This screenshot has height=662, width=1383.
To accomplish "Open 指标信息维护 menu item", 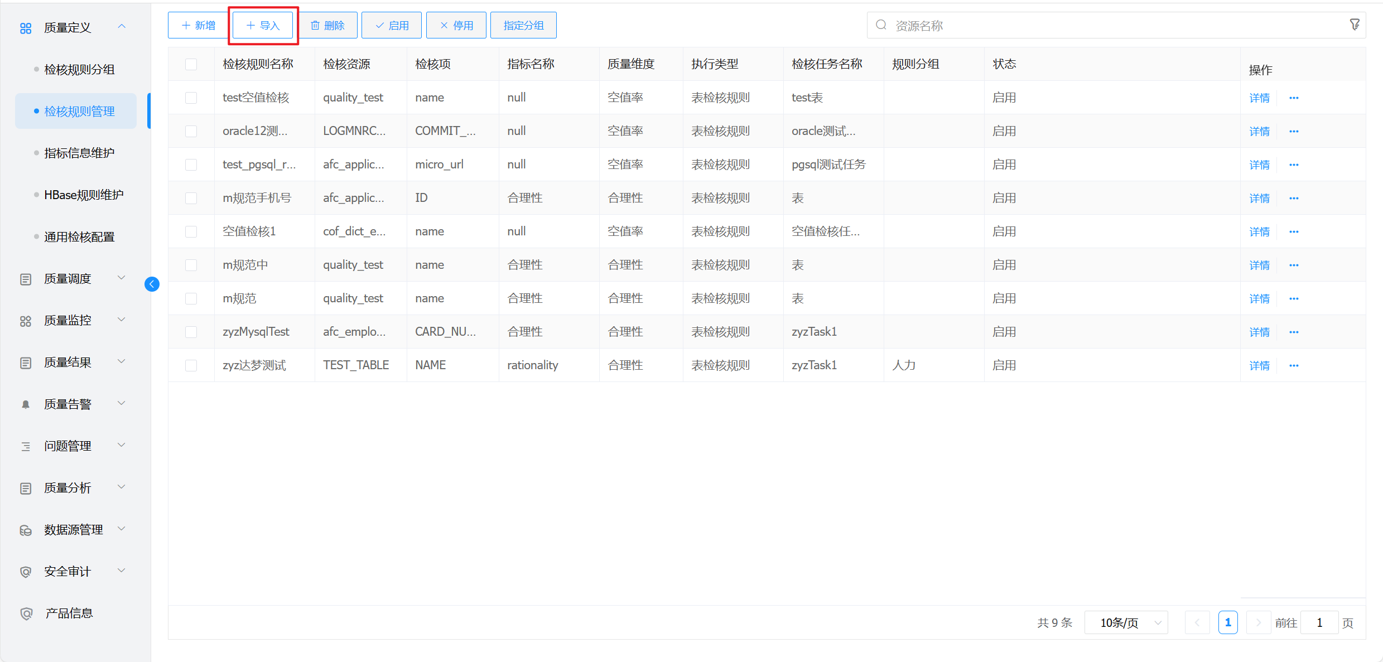I will tap(79, 153).
